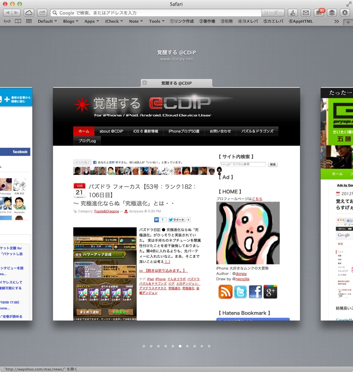This screenshot has height=372, width=353.
Task: Click the ツイート tweet button
Action: [176, 220]
